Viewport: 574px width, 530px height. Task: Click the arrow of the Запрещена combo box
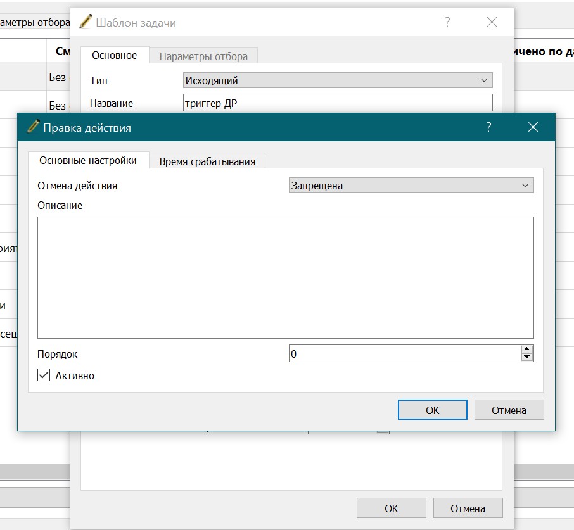[x=525, y=186]
